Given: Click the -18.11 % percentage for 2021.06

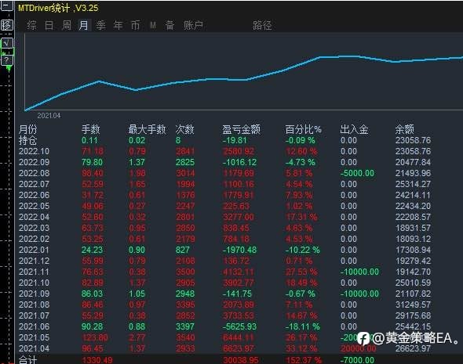Looking at the screenshot, I should pos(302,326).
